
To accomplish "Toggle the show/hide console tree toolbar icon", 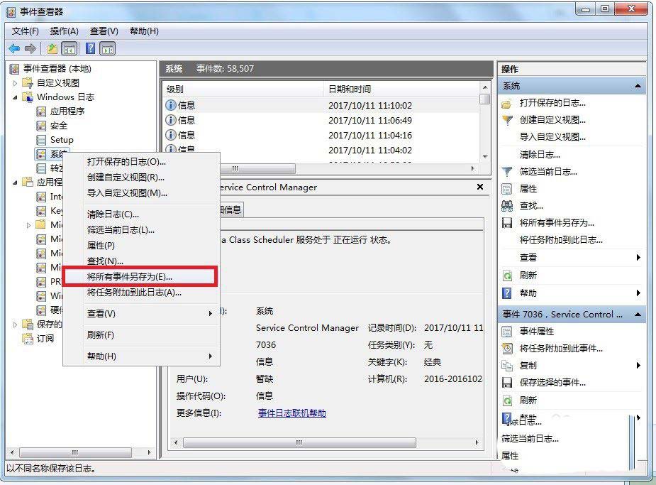I will pyautogui.click(x=70, y=48).
